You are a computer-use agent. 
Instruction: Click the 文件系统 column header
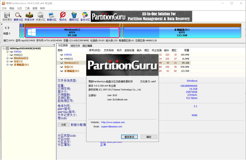(x=109, y=50)
